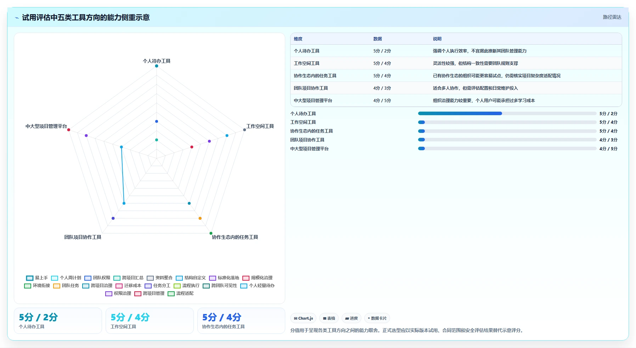Screen dimensions: 636x348
Task: Click the 数据 table column header
Action: coord(377,39)
